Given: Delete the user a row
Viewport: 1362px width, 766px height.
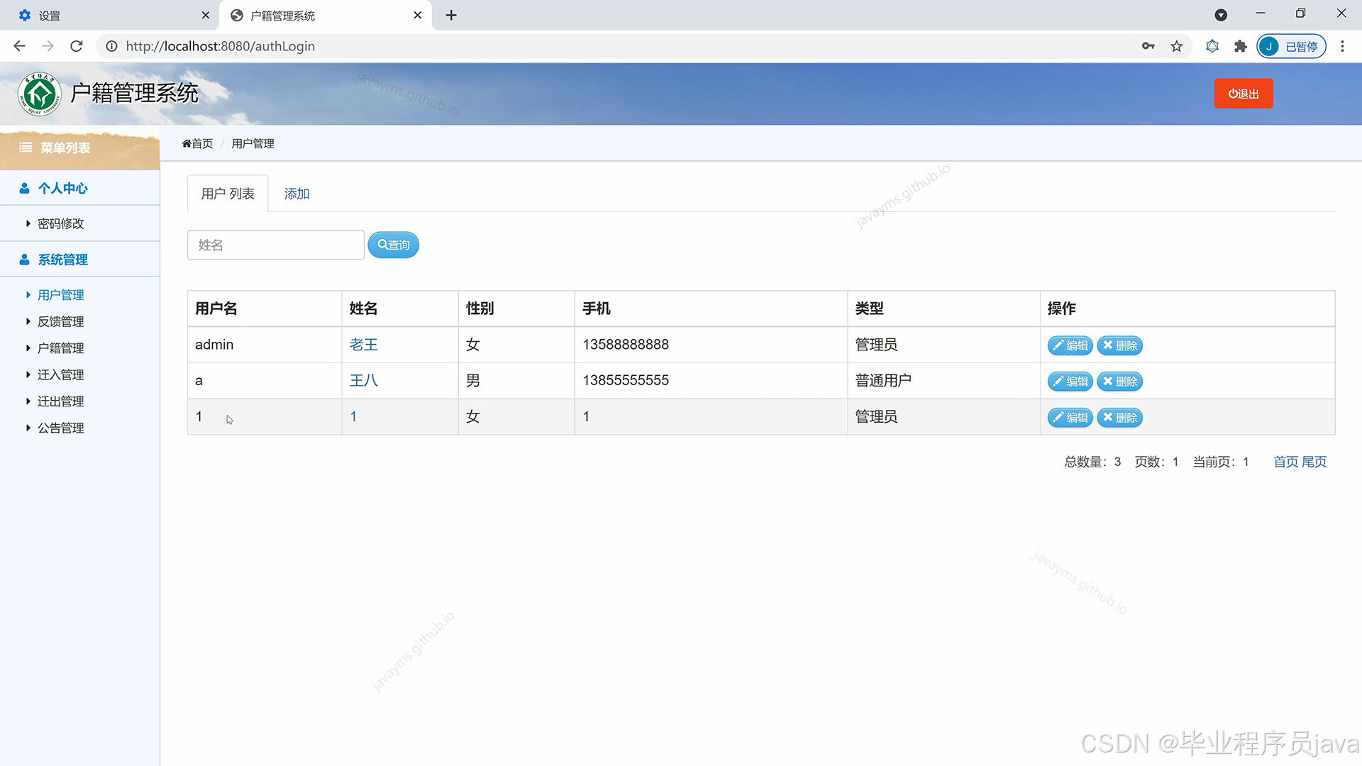Looking at the screenshot, I should coord(1120,382).
